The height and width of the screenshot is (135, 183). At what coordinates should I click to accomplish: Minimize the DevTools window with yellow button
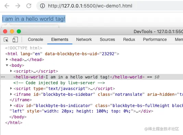point(12,31)
